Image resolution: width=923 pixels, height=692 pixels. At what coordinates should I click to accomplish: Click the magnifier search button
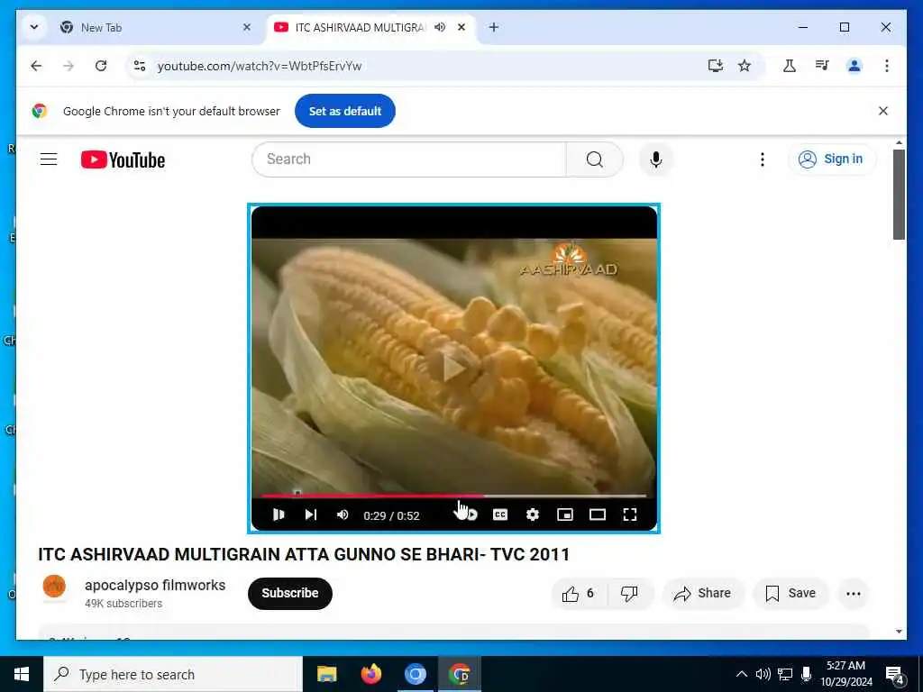(x=595, y=159)
